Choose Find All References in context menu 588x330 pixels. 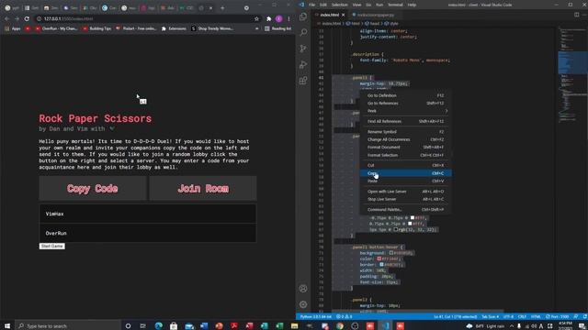tap(405, 121)
